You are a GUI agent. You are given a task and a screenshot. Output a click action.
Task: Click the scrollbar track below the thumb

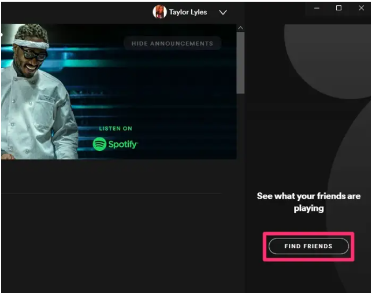240,126
